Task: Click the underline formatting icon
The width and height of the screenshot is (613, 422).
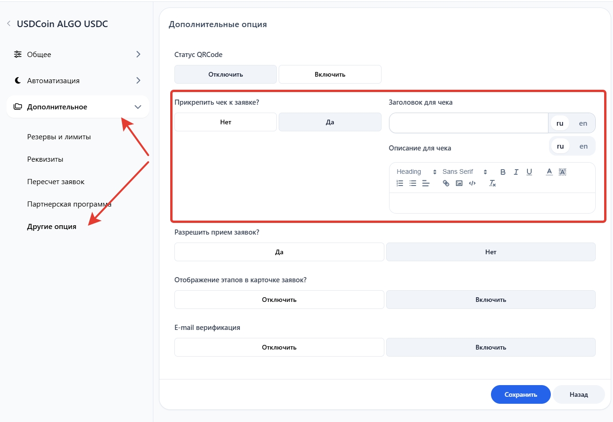Action: (529, 172)
